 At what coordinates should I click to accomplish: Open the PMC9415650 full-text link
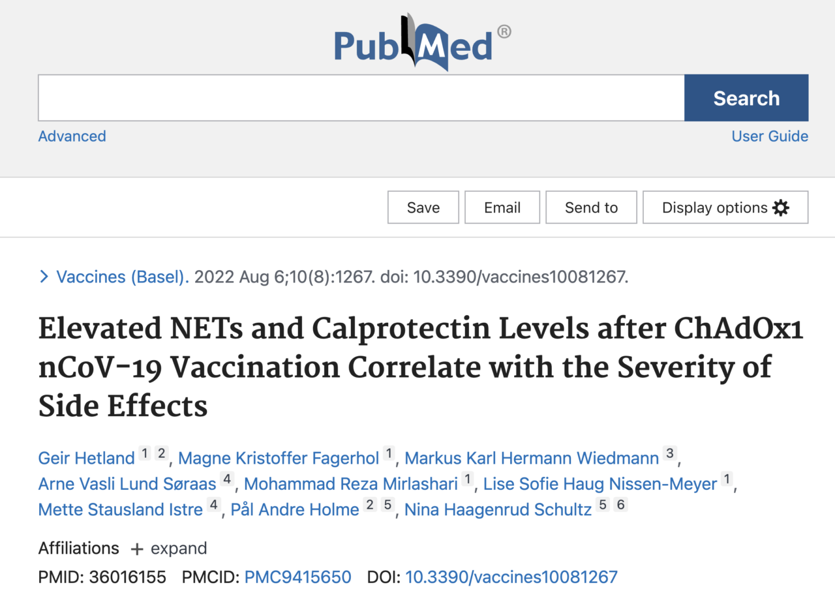point(297,577)
